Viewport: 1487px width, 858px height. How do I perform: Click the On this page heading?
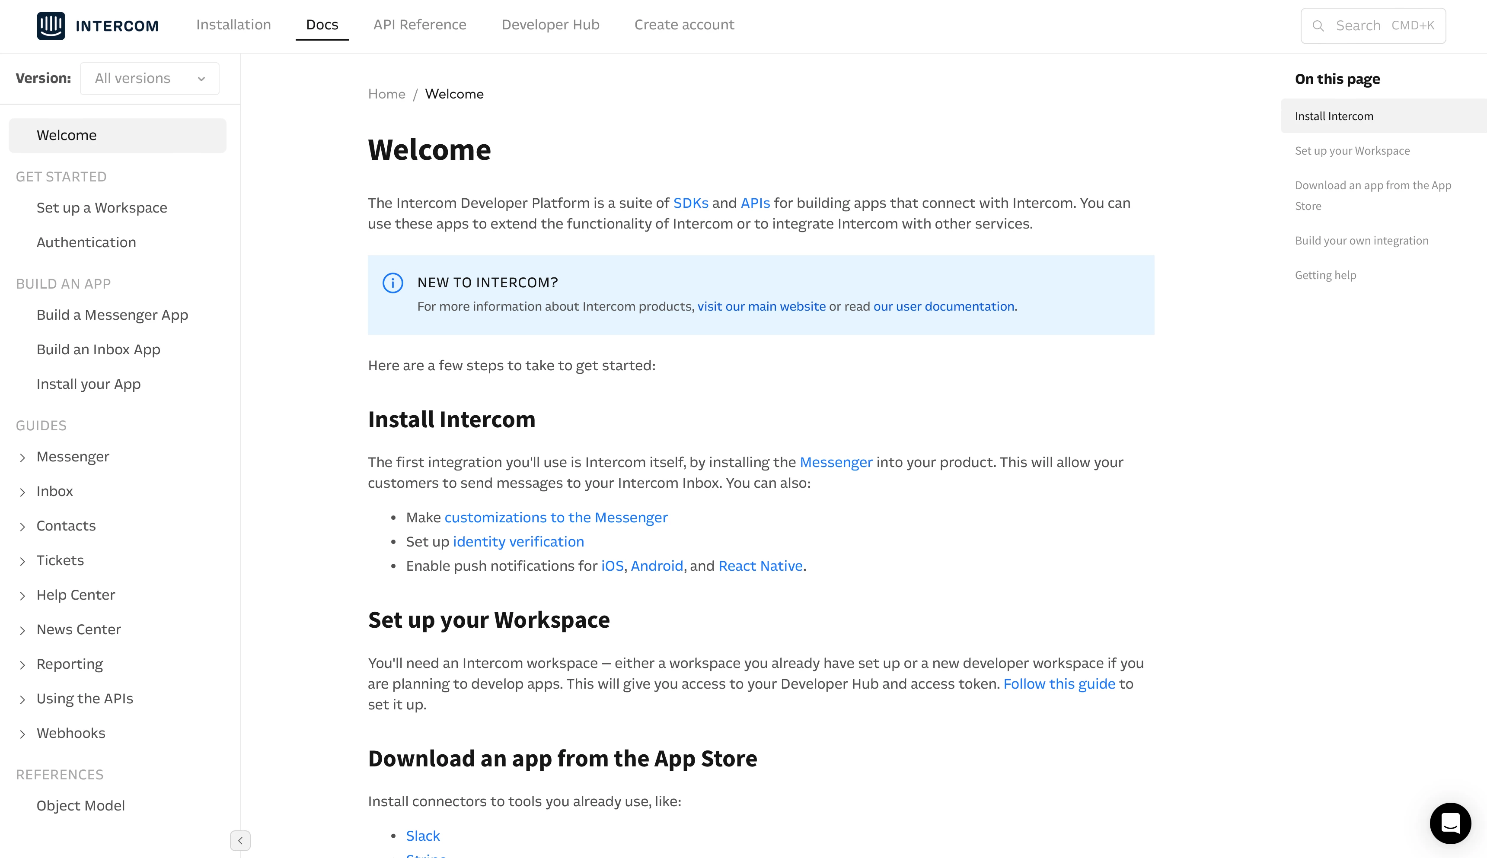pyautogui.click(x=1337, y=79)
